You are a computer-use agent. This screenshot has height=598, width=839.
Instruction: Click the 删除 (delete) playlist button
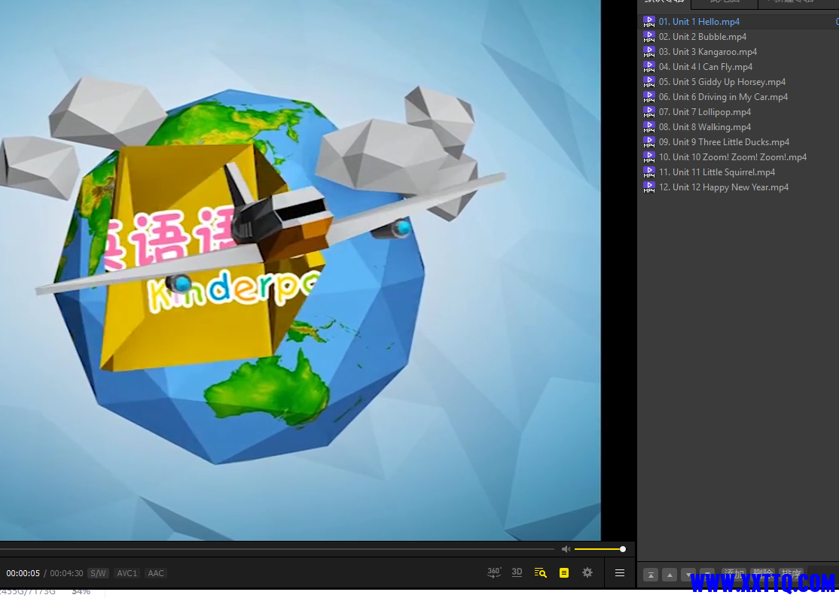point(762,575)
